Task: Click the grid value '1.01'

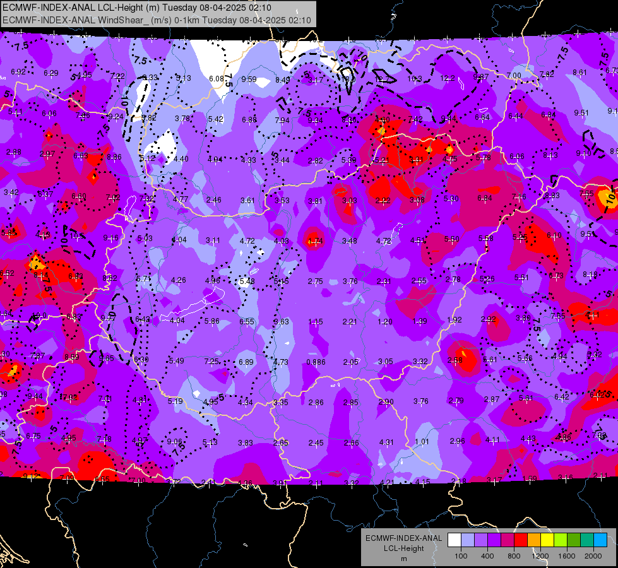Action: tap(422, 442)
